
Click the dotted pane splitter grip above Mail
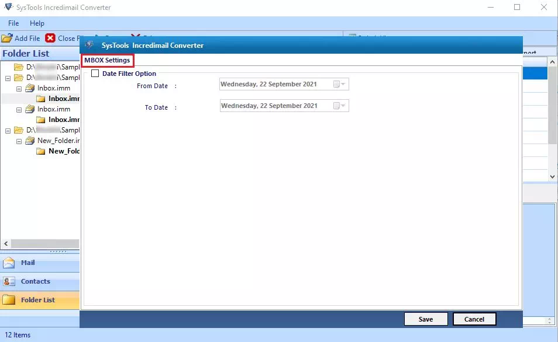click(x=58, y=252)
